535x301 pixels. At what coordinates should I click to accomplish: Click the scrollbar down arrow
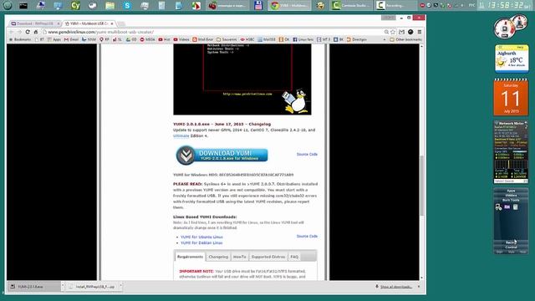click(x=422, y=278)
